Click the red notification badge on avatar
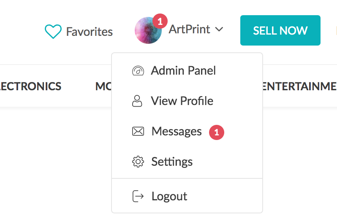Viewport: 337px width, 221px height. (160, 21)
